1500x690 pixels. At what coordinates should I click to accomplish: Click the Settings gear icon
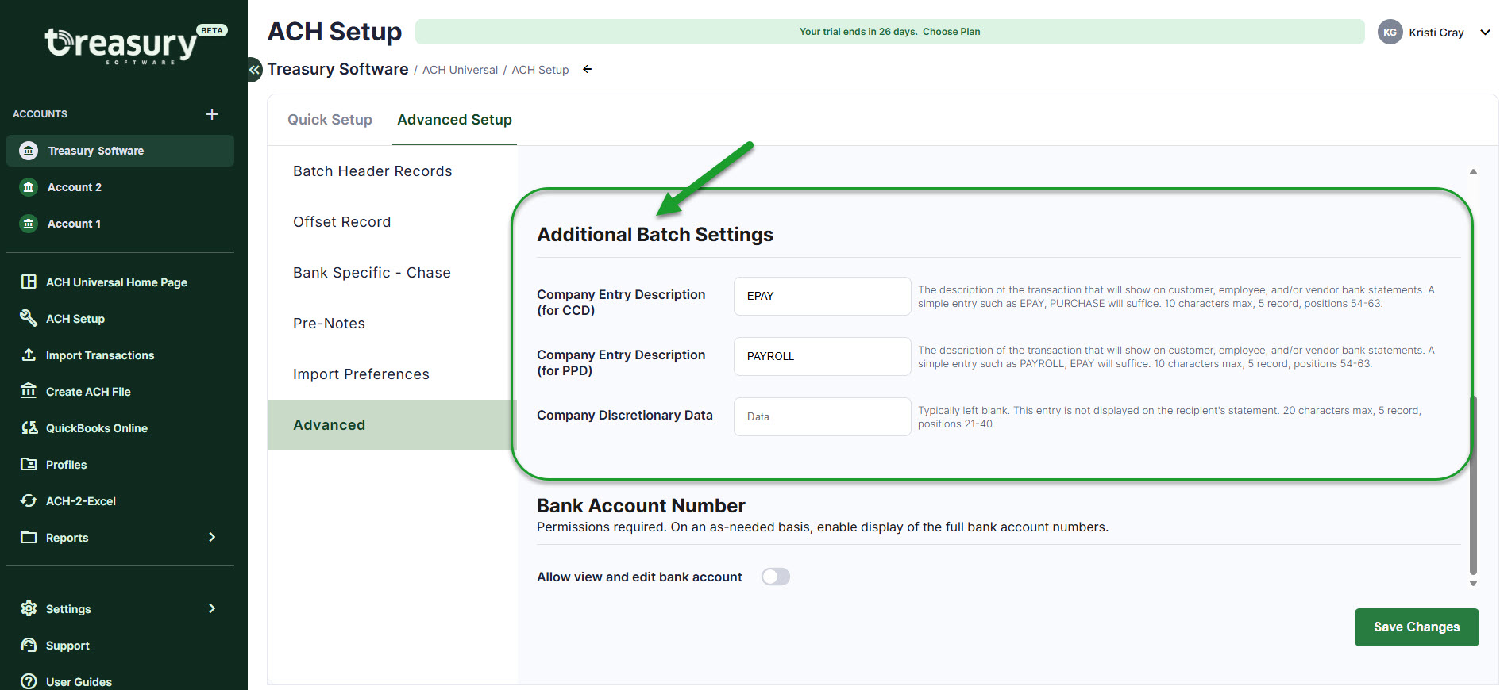pos(29,608)
